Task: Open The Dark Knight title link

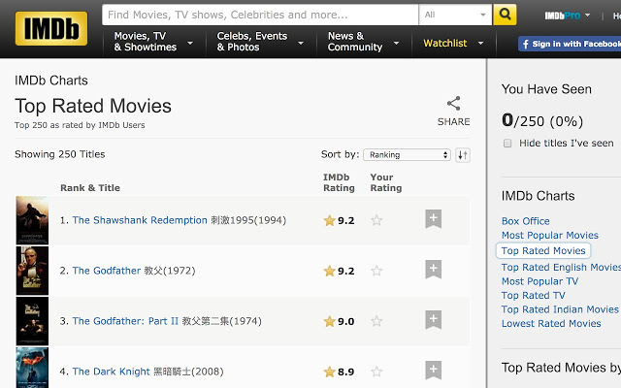Action: (111, 372)
